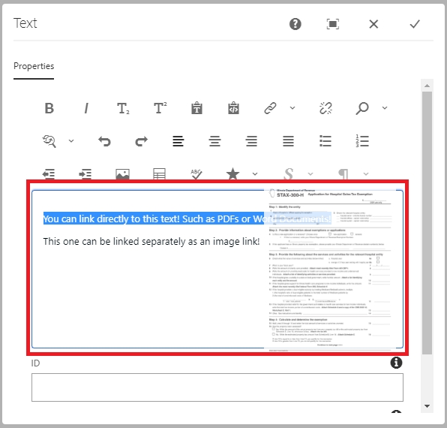Click the ID input field
Viewport: 447px width, 428px height.
(217, 387)
